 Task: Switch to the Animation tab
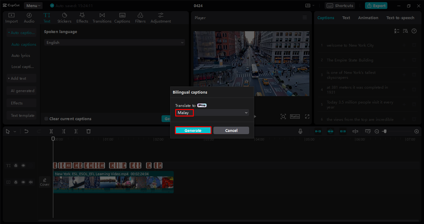coord(368,18)
